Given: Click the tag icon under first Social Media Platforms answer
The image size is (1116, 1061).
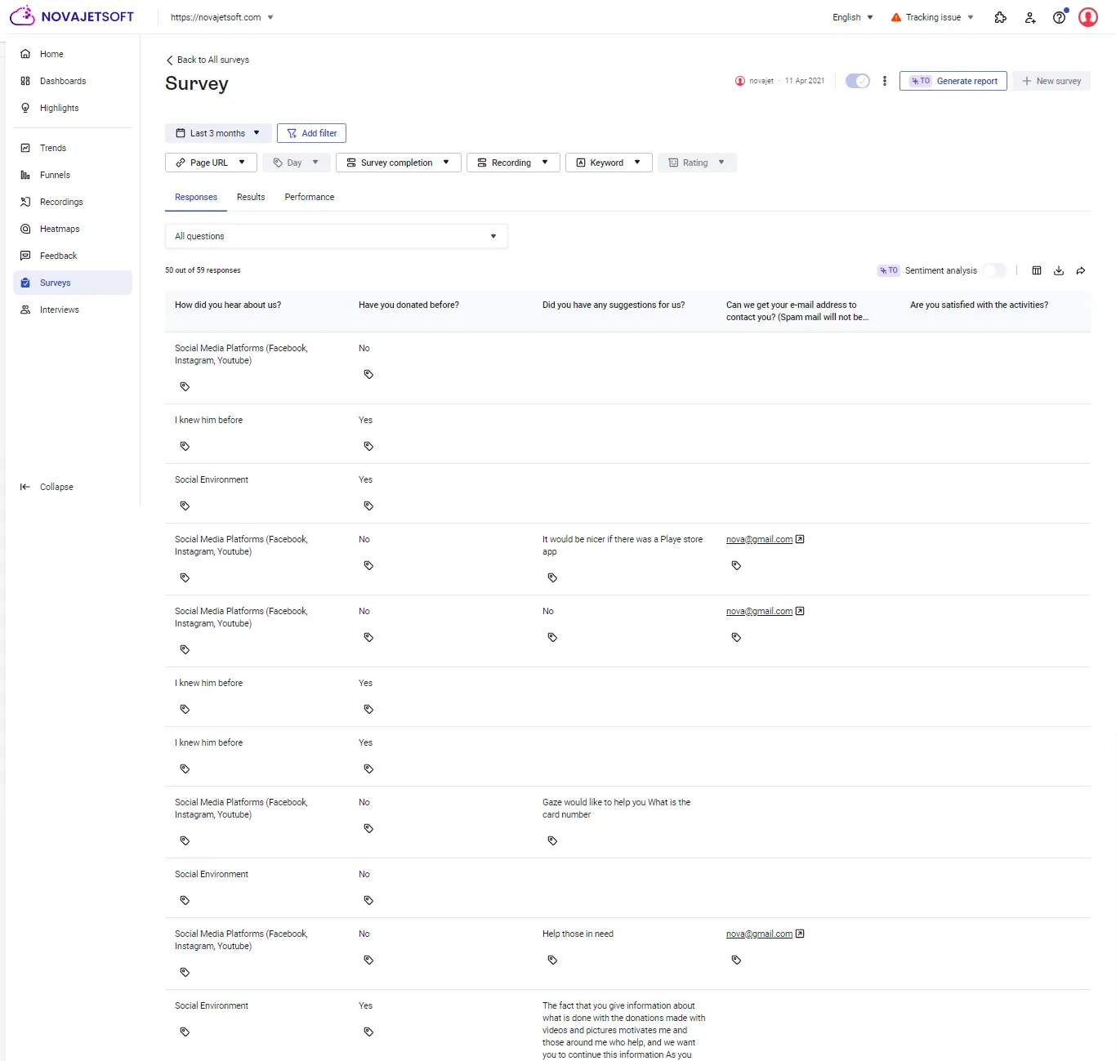Looking at the screenshot, I should point(185,386).
